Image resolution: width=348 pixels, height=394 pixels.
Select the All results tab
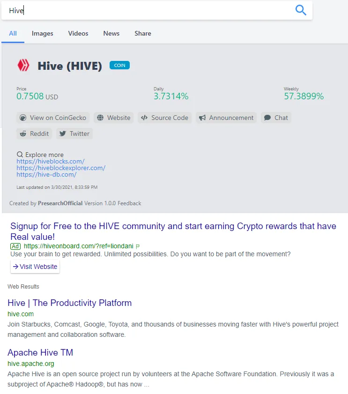click(13, 33)
